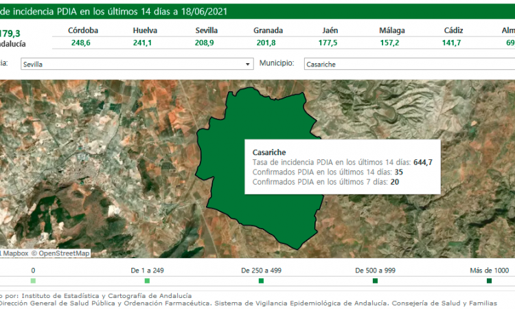Select the Huelva province header
The height and width of the screenshot is (309, 515).
click(145, 31)
